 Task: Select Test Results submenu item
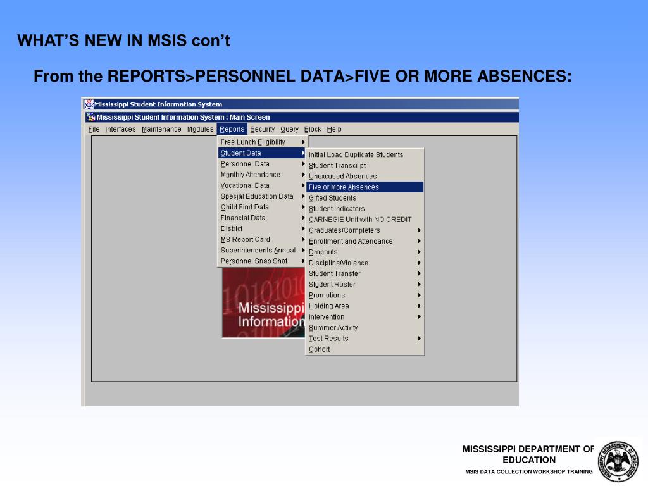click(x=365, y=339)
